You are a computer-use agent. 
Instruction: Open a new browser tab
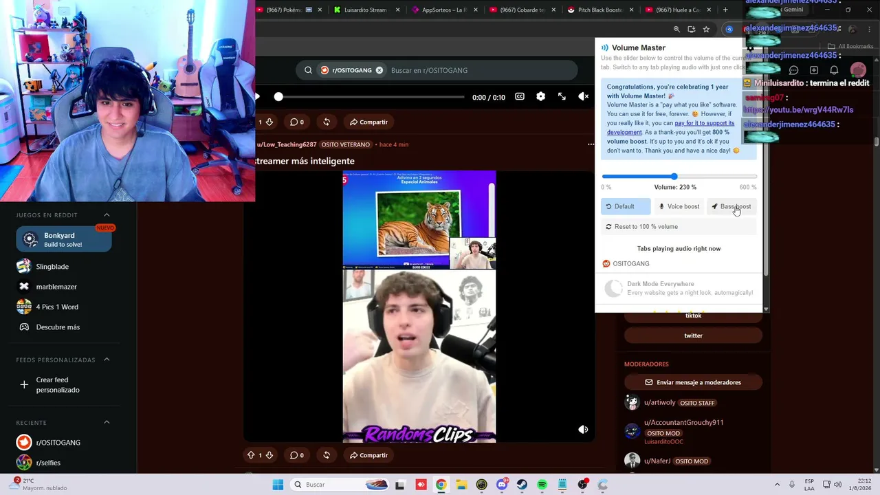click(x=725, y=10)
